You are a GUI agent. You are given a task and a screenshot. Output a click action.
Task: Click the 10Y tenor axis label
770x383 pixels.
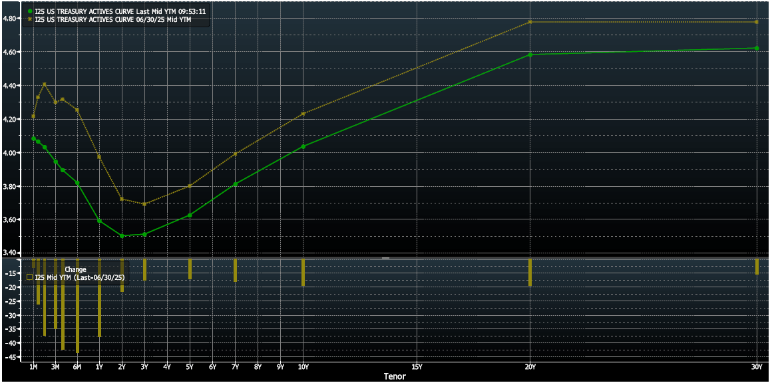coord(303,366)
